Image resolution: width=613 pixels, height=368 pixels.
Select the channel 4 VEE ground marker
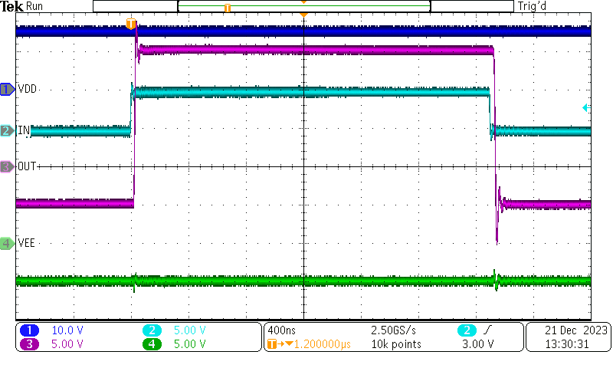[x=7, y=243]
